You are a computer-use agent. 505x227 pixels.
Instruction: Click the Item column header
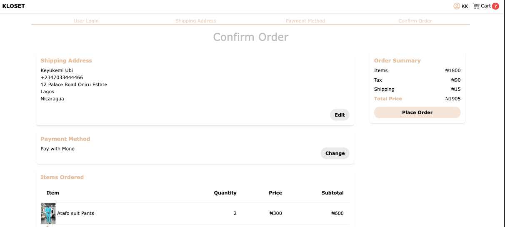coord(53,193)
